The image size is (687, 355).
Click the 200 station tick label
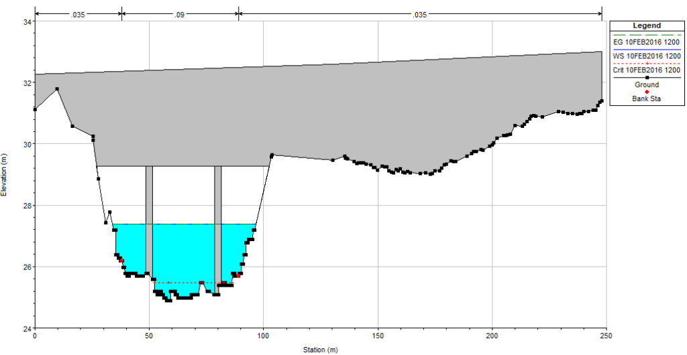click(492, 336)
